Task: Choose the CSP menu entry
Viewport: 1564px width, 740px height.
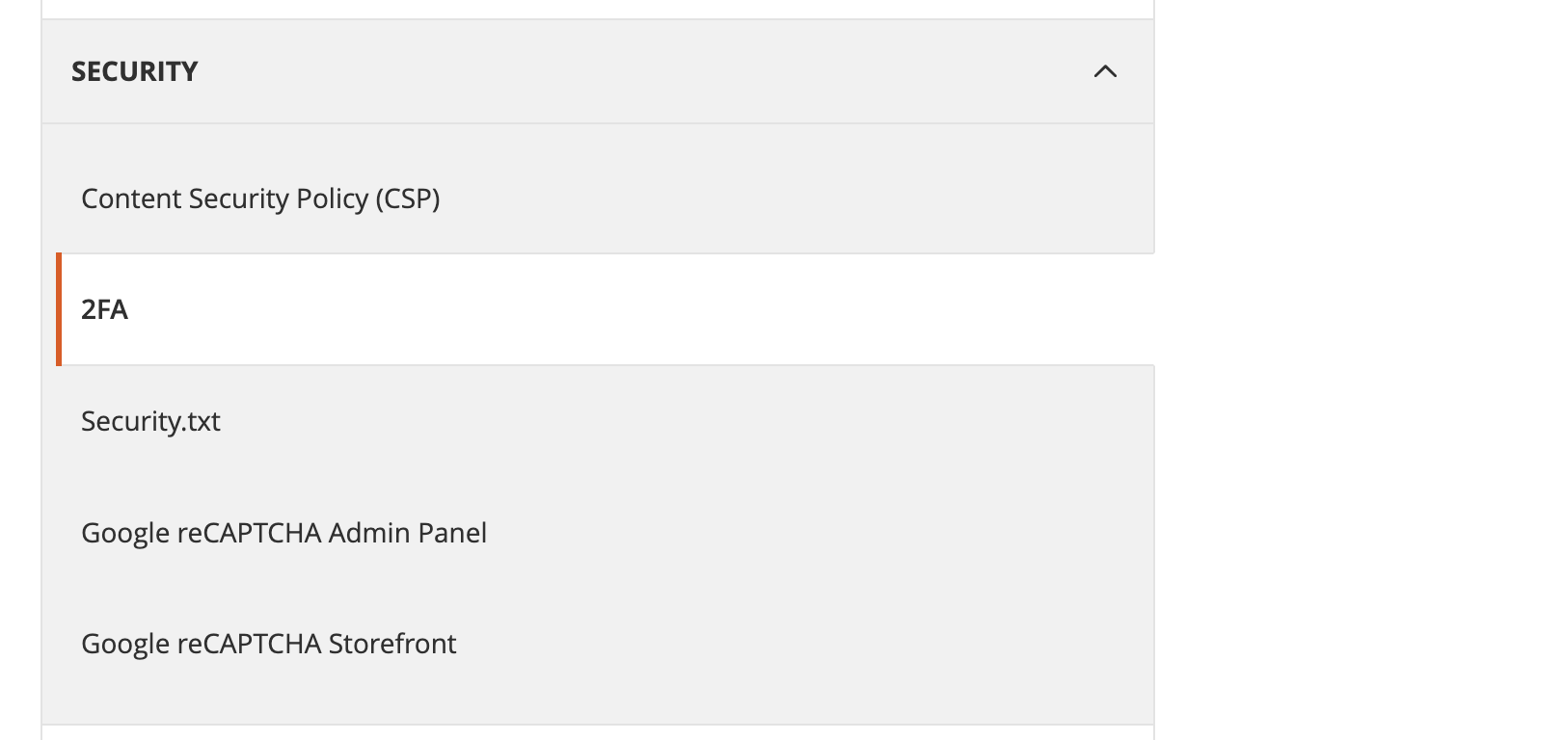Action: 260,198
